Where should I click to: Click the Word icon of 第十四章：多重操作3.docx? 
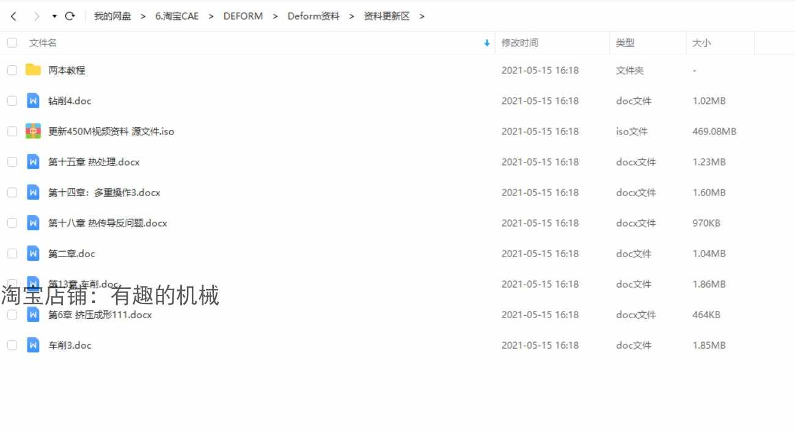[33, 192]
